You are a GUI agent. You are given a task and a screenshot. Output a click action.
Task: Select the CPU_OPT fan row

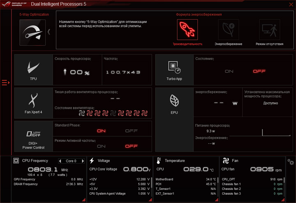click(x=252, y=180)
